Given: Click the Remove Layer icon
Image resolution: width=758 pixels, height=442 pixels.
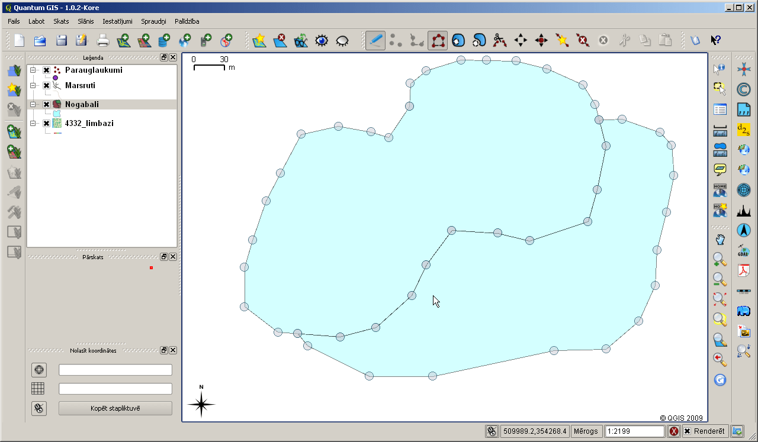Looking at the screenshot, I should [280, 40].
